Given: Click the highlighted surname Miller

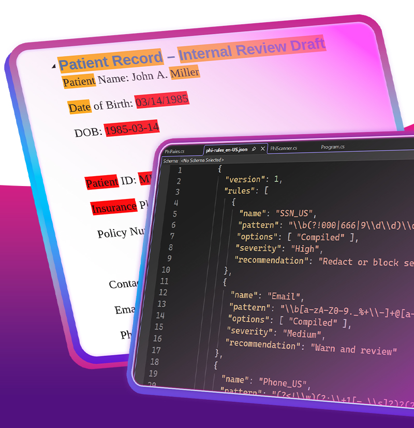Looking at the screenshot, I should [x=185, y=73].
